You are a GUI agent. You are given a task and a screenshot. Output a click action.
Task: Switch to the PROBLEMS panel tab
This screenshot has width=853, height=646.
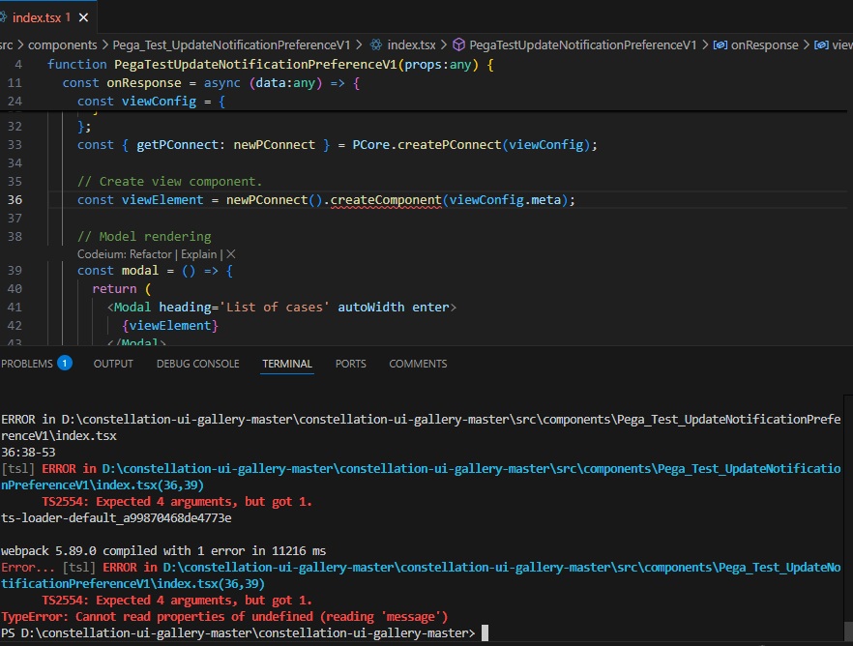tap(26, 364)
